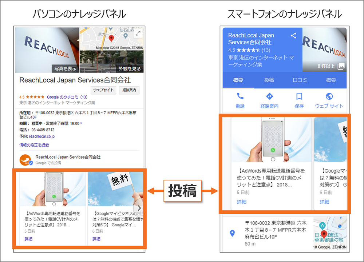Select the first 概要 tab in smartphone panel

click(x=238, y=80)
